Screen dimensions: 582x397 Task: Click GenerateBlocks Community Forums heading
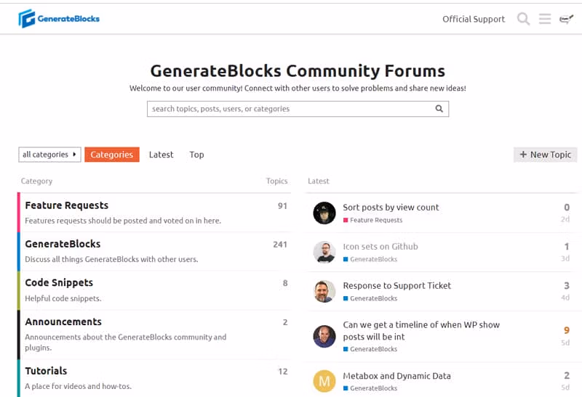[298, 70]
